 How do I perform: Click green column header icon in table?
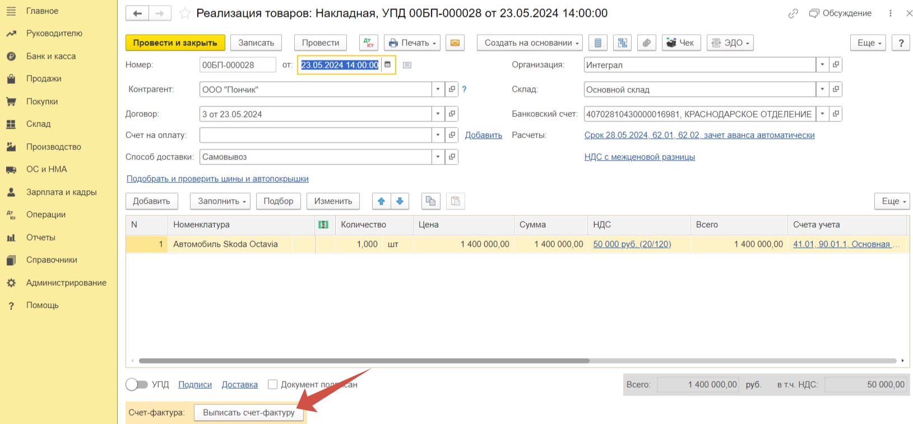(x=323, y=224)
